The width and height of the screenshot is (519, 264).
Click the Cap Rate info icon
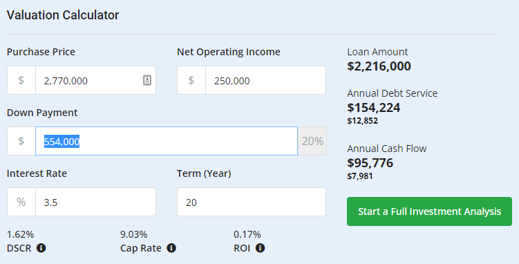171,248
